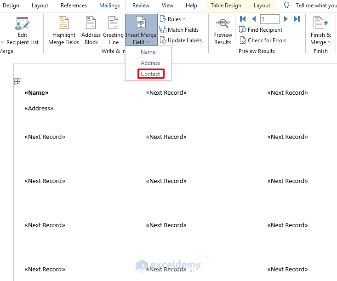
Task: Toggle Preview Results
Action: [223, 31]
